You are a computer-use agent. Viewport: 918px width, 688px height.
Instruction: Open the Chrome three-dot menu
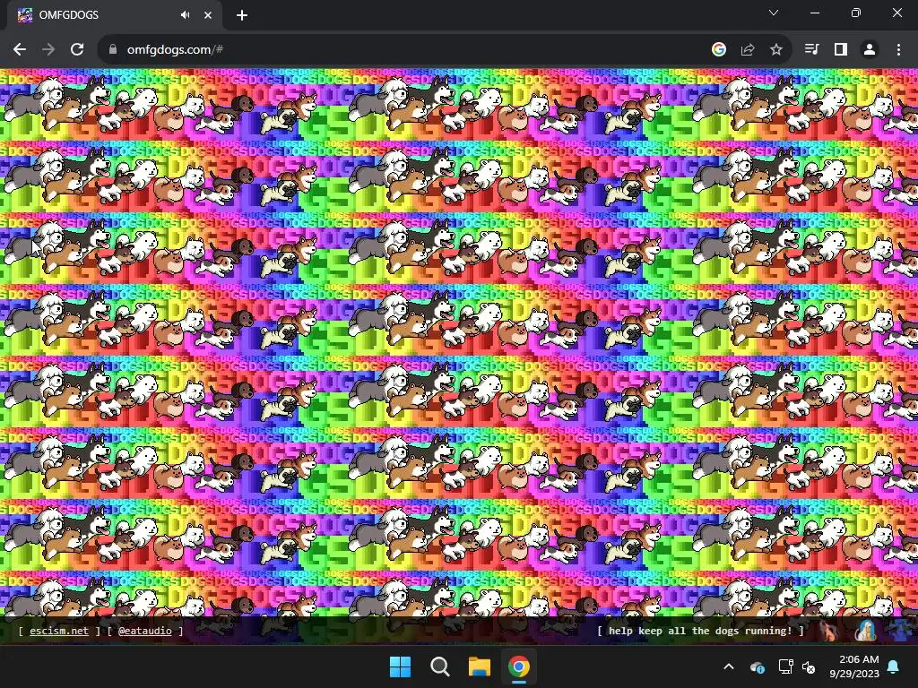coord(898,50)
